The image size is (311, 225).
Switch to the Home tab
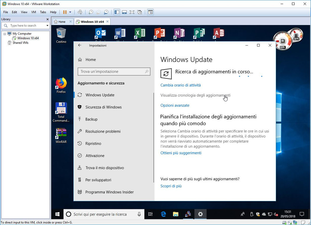pos(62,22)
